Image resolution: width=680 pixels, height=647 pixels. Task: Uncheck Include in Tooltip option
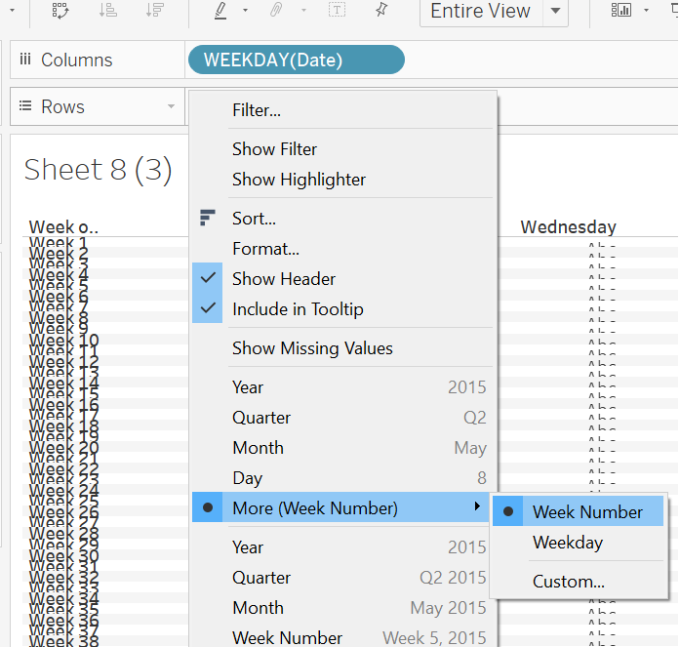point(298,309)
